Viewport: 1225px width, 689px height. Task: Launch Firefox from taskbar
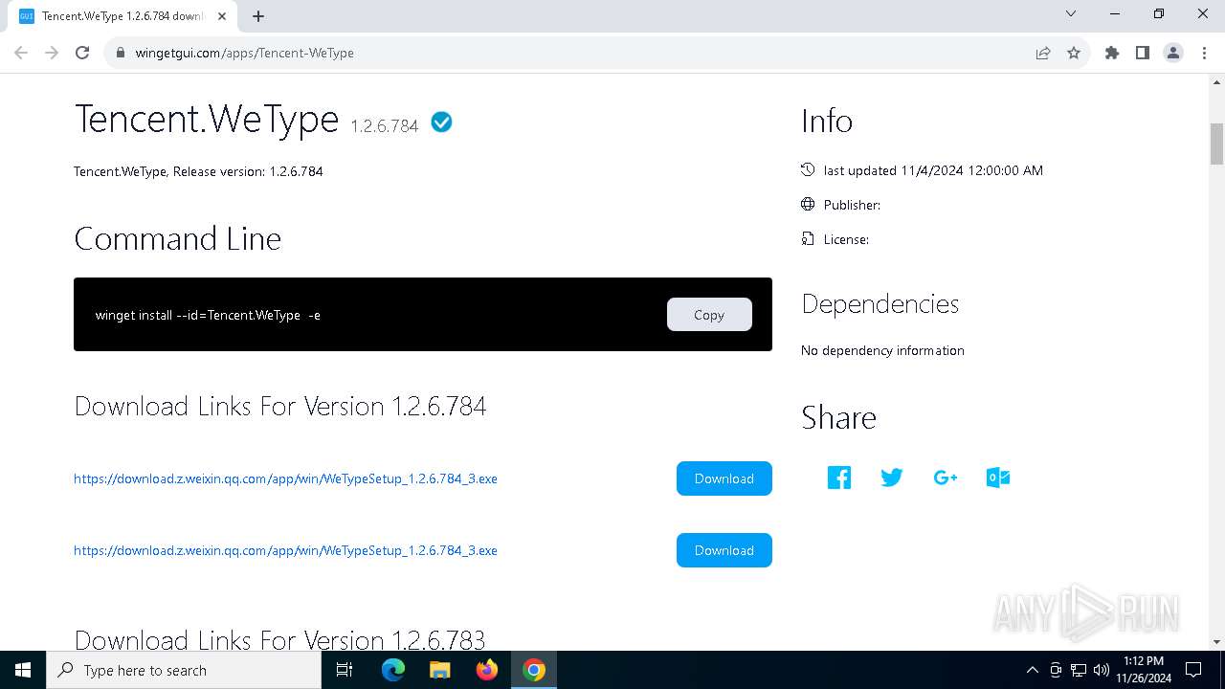tap(487, 670)
